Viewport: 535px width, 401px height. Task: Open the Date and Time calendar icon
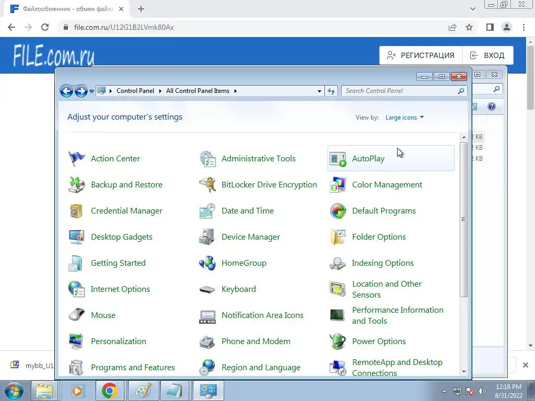tap(207, 211)
